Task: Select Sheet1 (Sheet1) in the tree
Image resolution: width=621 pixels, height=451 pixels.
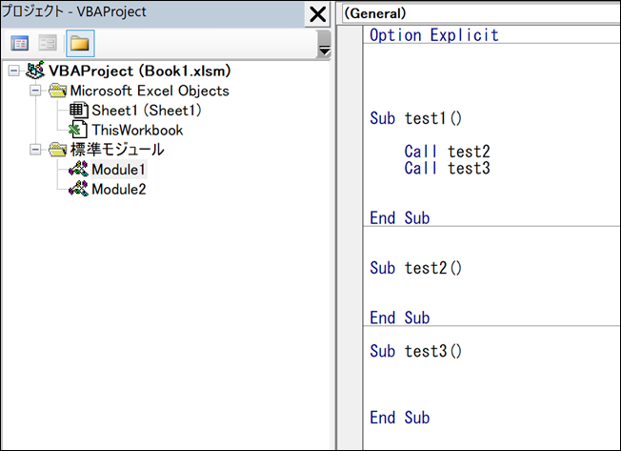Action: click(147, 111)
